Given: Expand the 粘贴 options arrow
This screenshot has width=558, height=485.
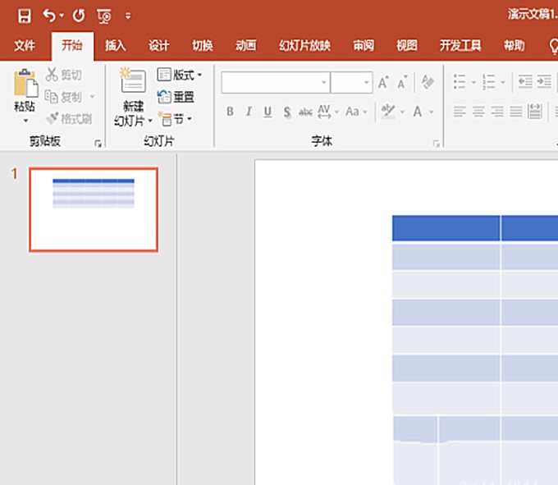Looking at the screenshot, I should [x=25, y=121].
